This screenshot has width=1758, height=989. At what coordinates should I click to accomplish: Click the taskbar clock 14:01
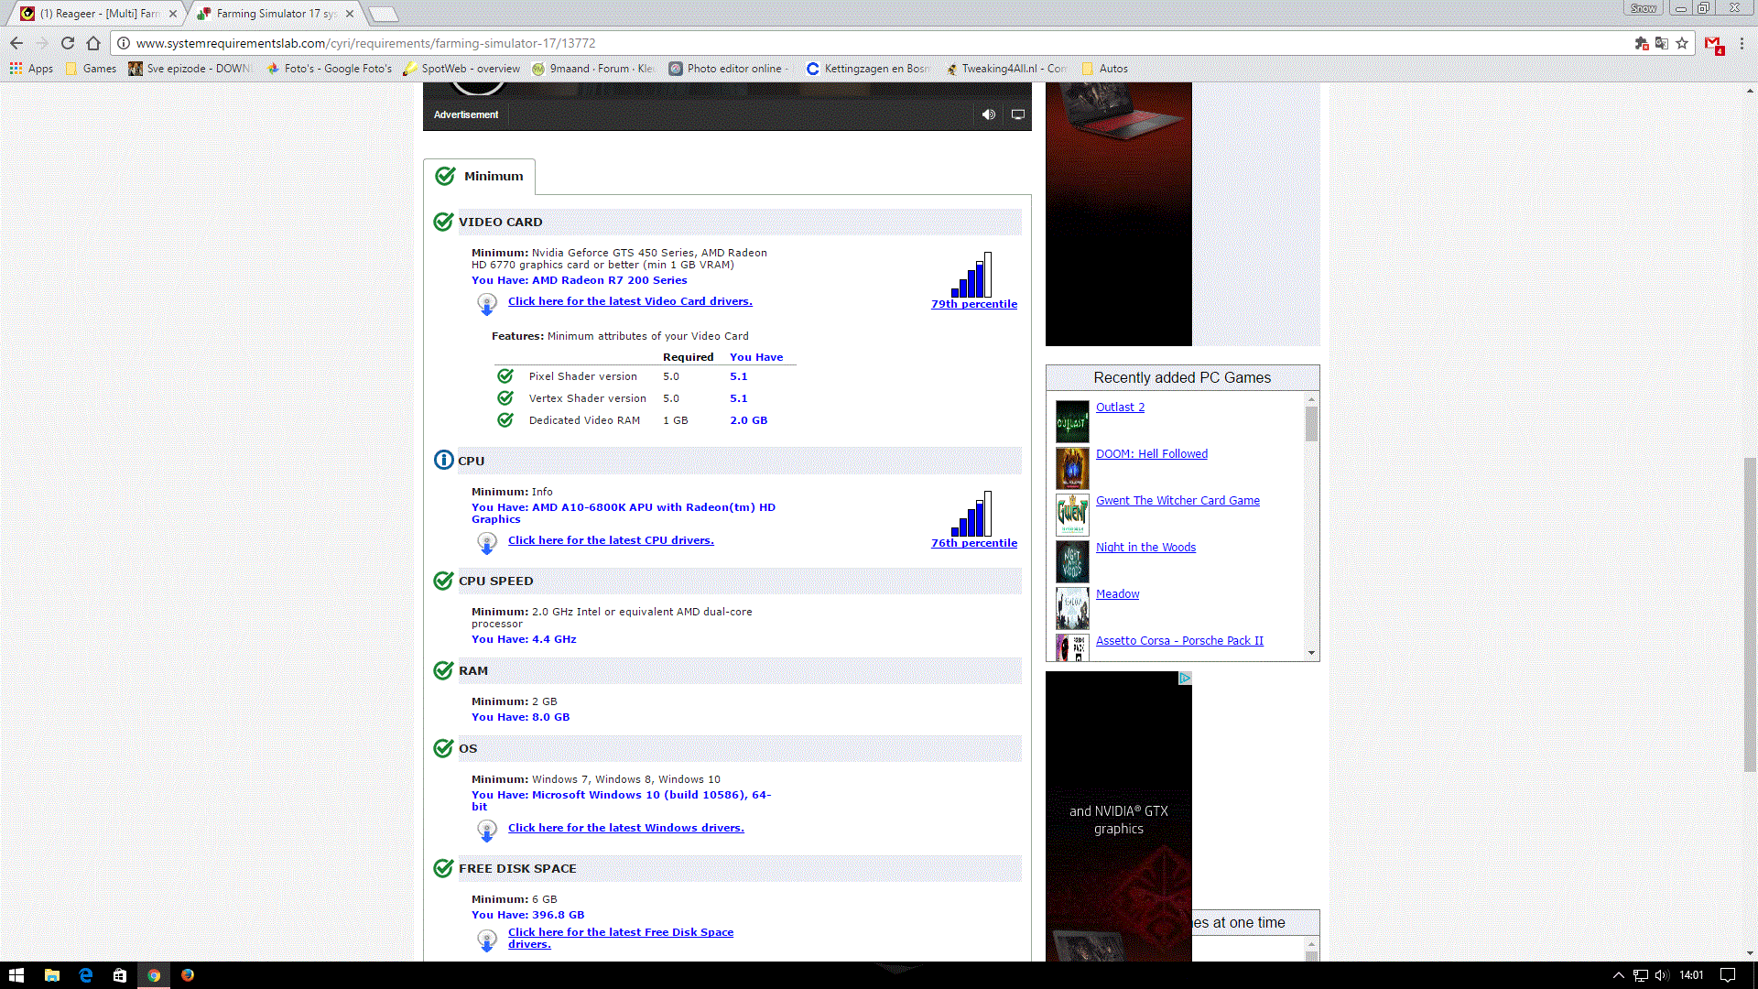coord(1691,975)
